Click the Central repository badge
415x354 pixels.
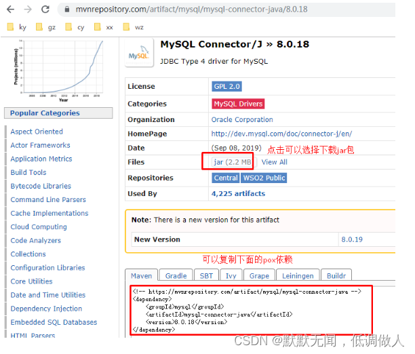(x=226, y=178)
